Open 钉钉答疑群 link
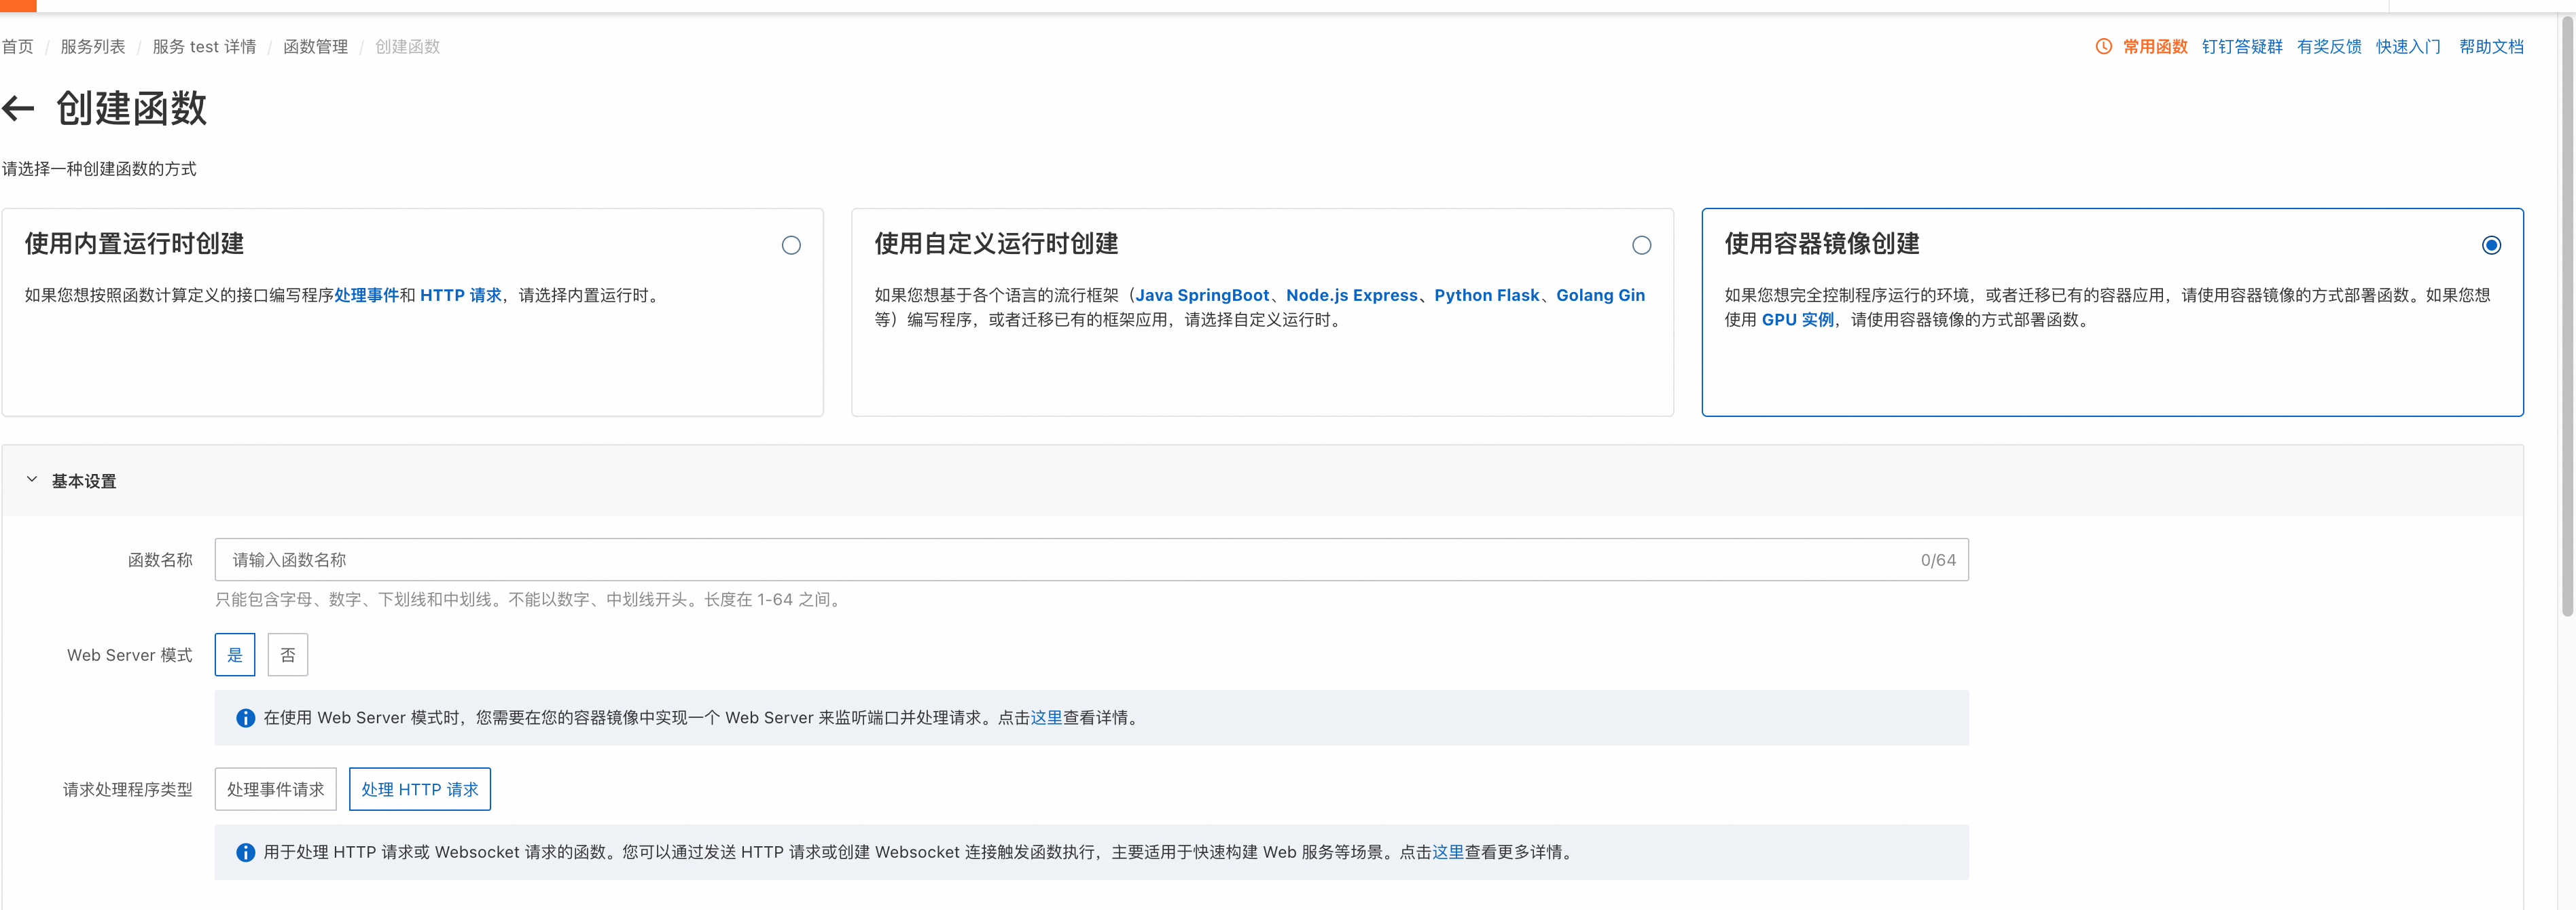The width and height of the screenshot is (2576, 910). [x=2242, y=46]
